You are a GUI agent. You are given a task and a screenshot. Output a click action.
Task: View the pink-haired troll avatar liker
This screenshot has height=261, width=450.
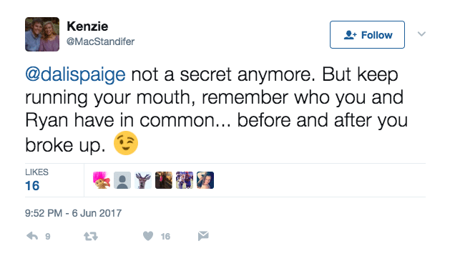(x=102, y=180)
